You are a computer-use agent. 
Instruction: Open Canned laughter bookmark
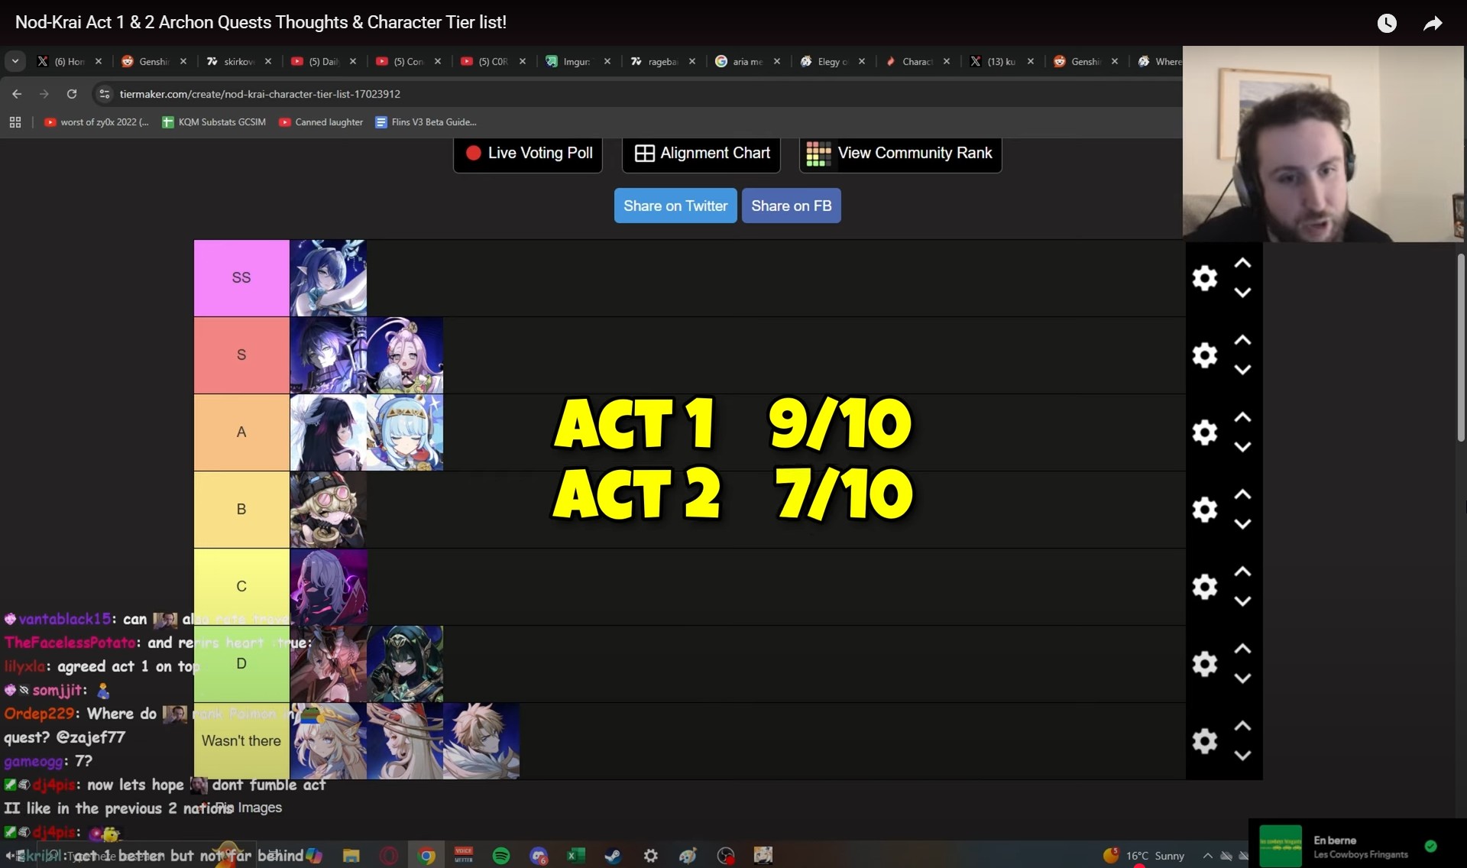(321, 122)
